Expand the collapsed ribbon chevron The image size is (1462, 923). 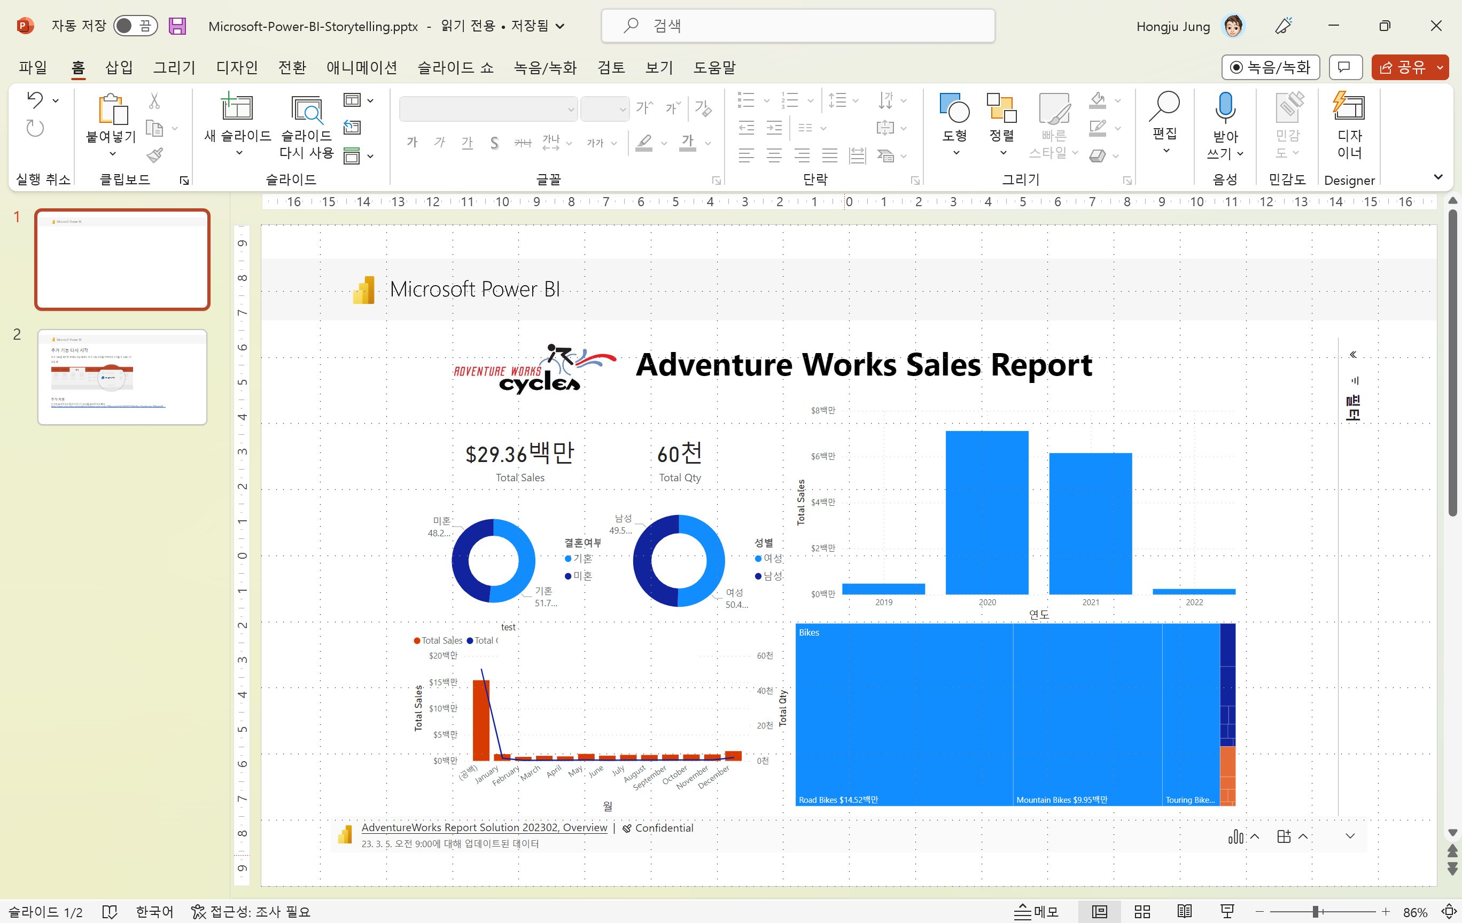click(x=1438, y=177)
